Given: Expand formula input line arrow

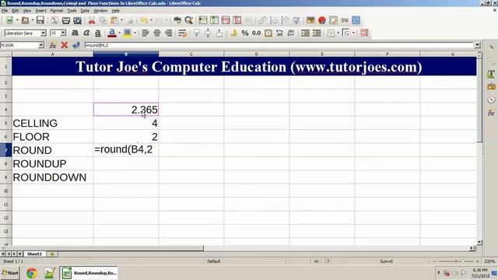Looking at the screenshot, I should coord(477,45).
